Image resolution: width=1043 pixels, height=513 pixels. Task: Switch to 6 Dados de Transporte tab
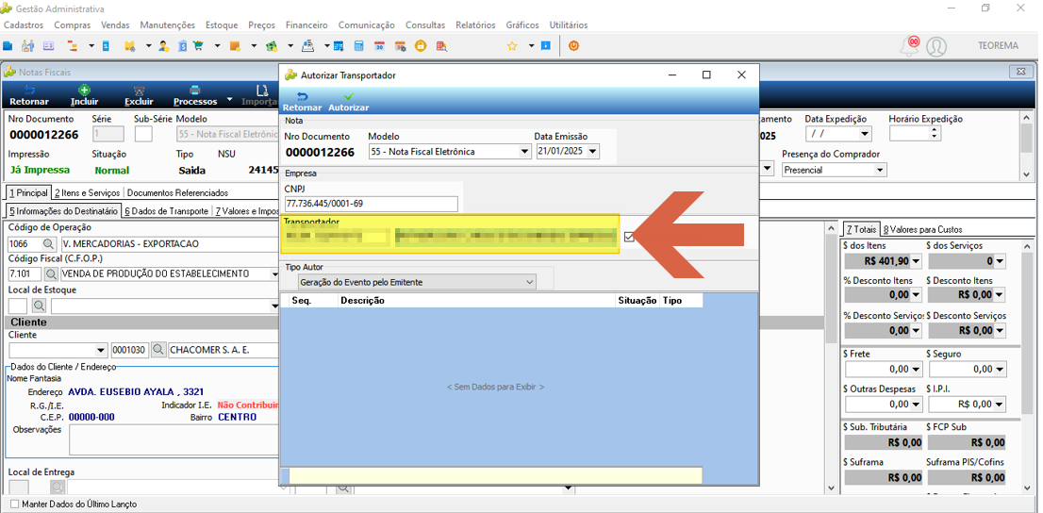[x=166, y=211]
